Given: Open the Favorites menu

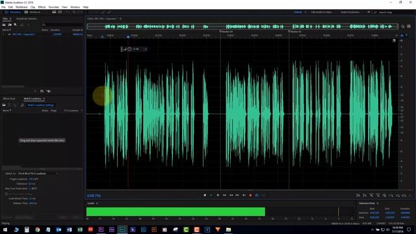Looking at the screenshot, I should pyautogui.click(x=53, y=7).
